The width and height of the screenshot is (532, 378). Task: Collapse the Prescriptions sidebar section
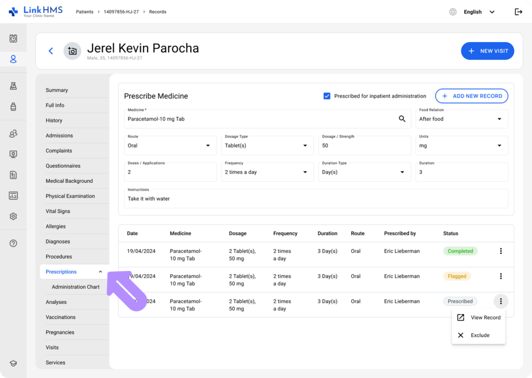[x=100, y=272]
